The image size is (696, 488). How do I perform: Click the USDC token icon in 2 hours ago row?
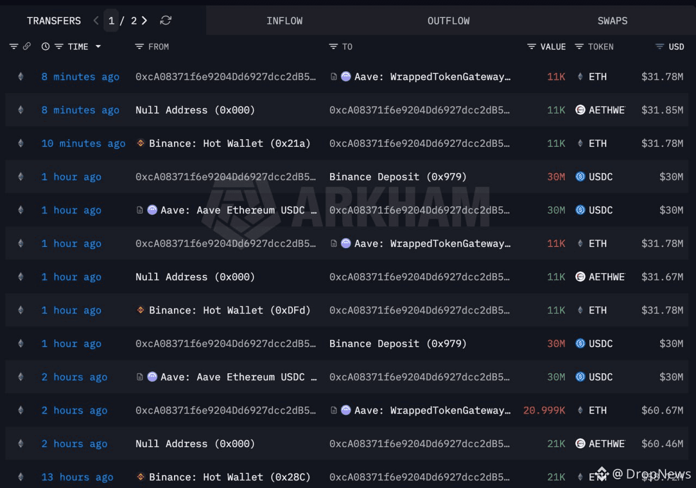point(580,377)
